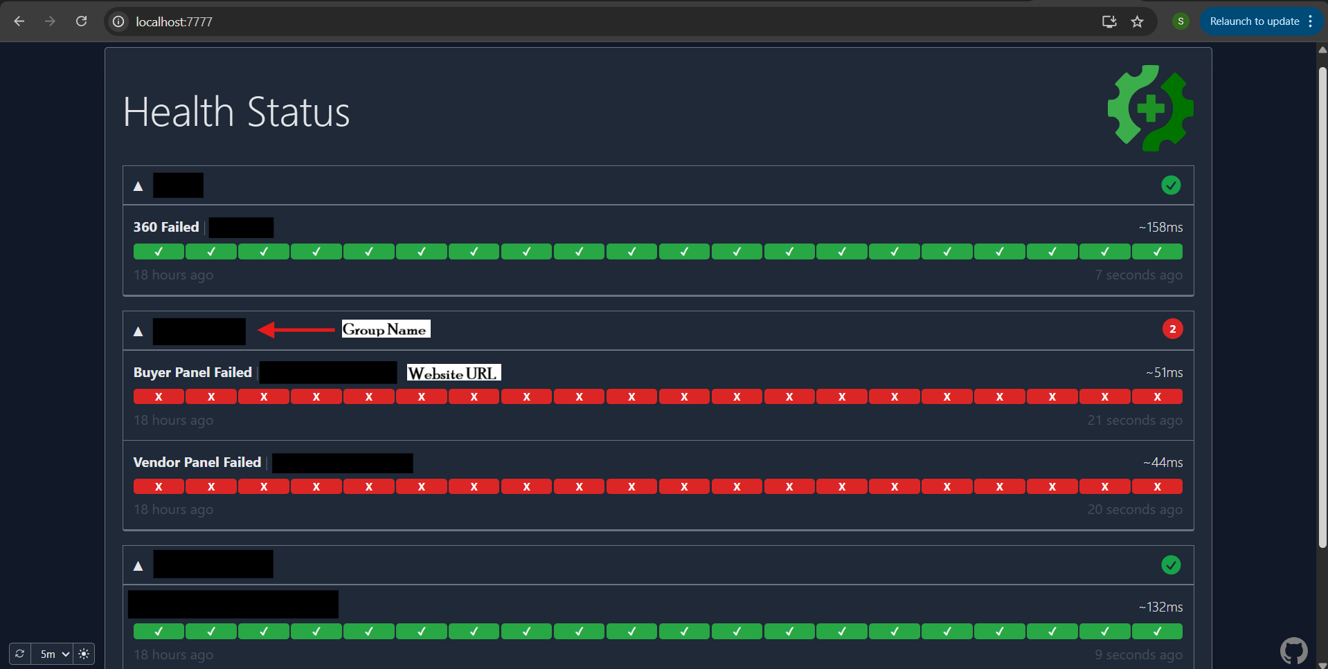Click first red X in Vendor Panel row

pos(159,486)
